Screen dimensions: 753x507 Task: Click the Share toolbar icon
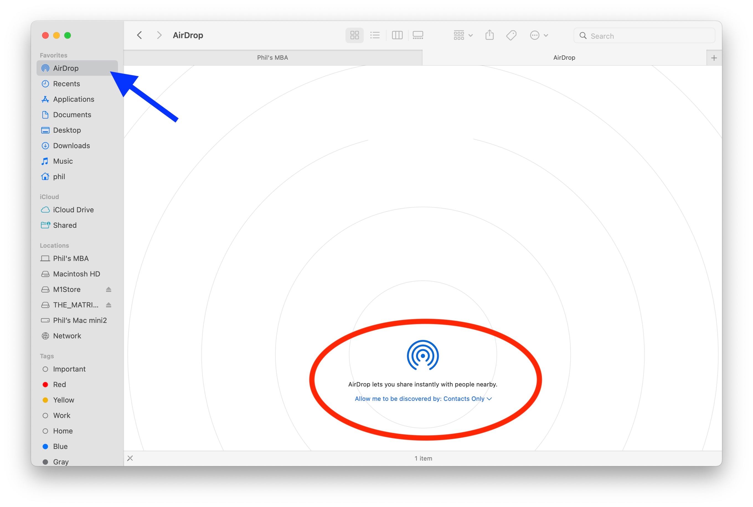coord(489,35)
